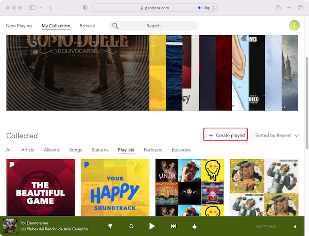Filter collection by Episodes
This screenshot has height=236, width=309.
click(x=181, y=150)
